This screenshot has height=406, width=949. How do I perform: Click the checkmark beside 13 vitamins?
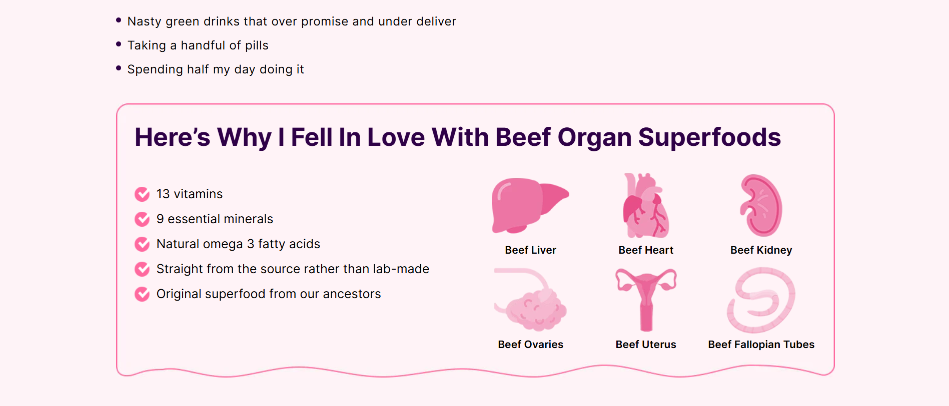142,194
